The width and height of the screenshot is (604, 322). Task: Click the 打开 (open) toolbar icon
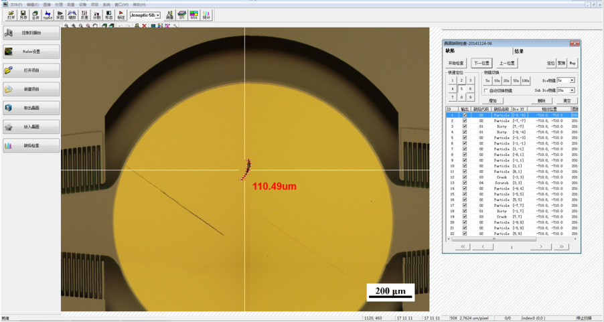coord(11,15)
